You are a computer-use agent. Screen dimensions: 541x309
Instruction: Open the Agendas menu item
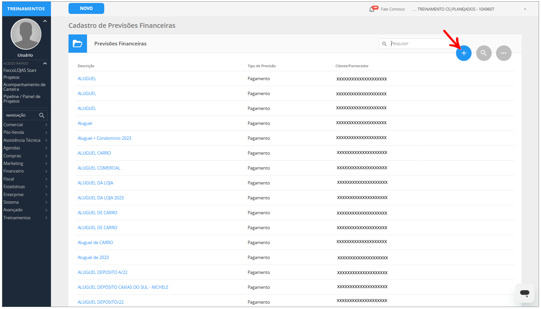coord(25,148)
